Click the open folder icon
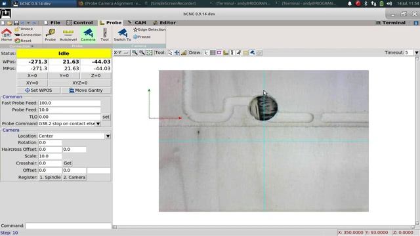420x236 pixels. pos(10,23)
